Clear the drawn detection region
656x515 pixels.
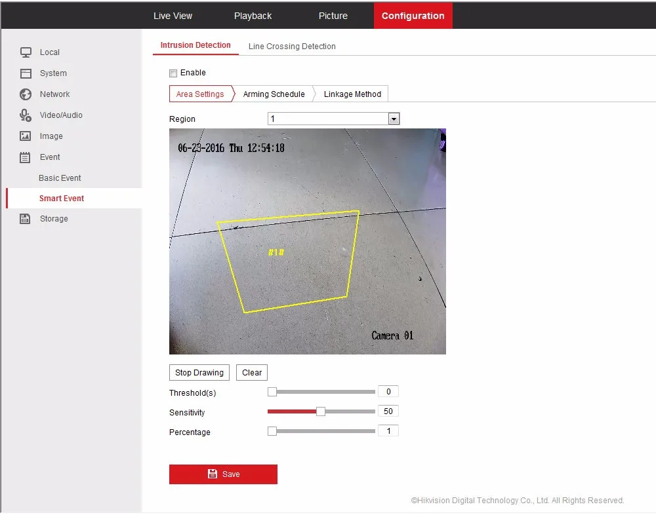pyautogui.click(x=252, y=373)
